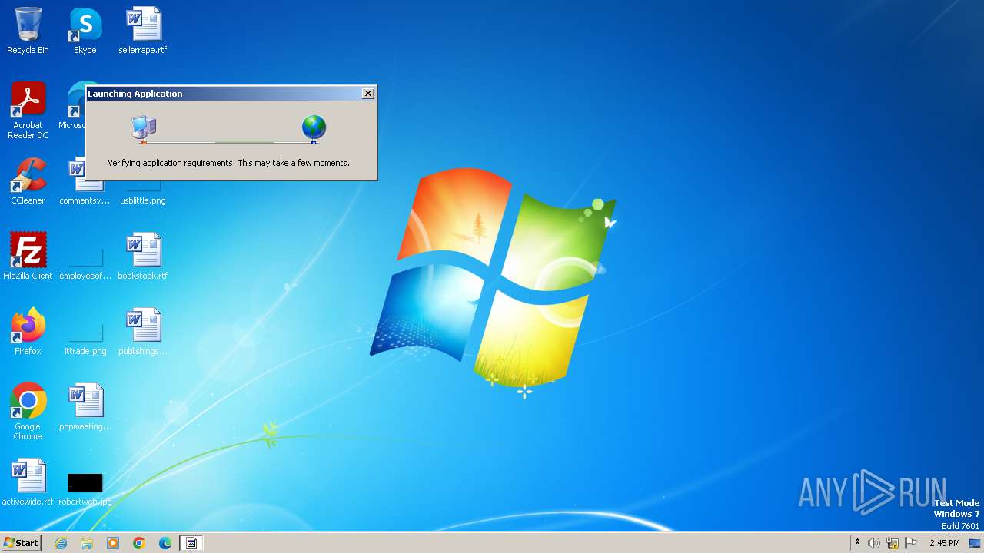Image resolution: width=984 pixels, height=553 pixels.
Task: Open Windows Explorer from the taskbar
Action: (87, 543)
